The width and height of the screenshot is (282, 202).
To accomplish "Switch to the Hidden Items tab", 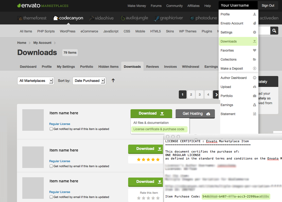I will tap(109, 67).
